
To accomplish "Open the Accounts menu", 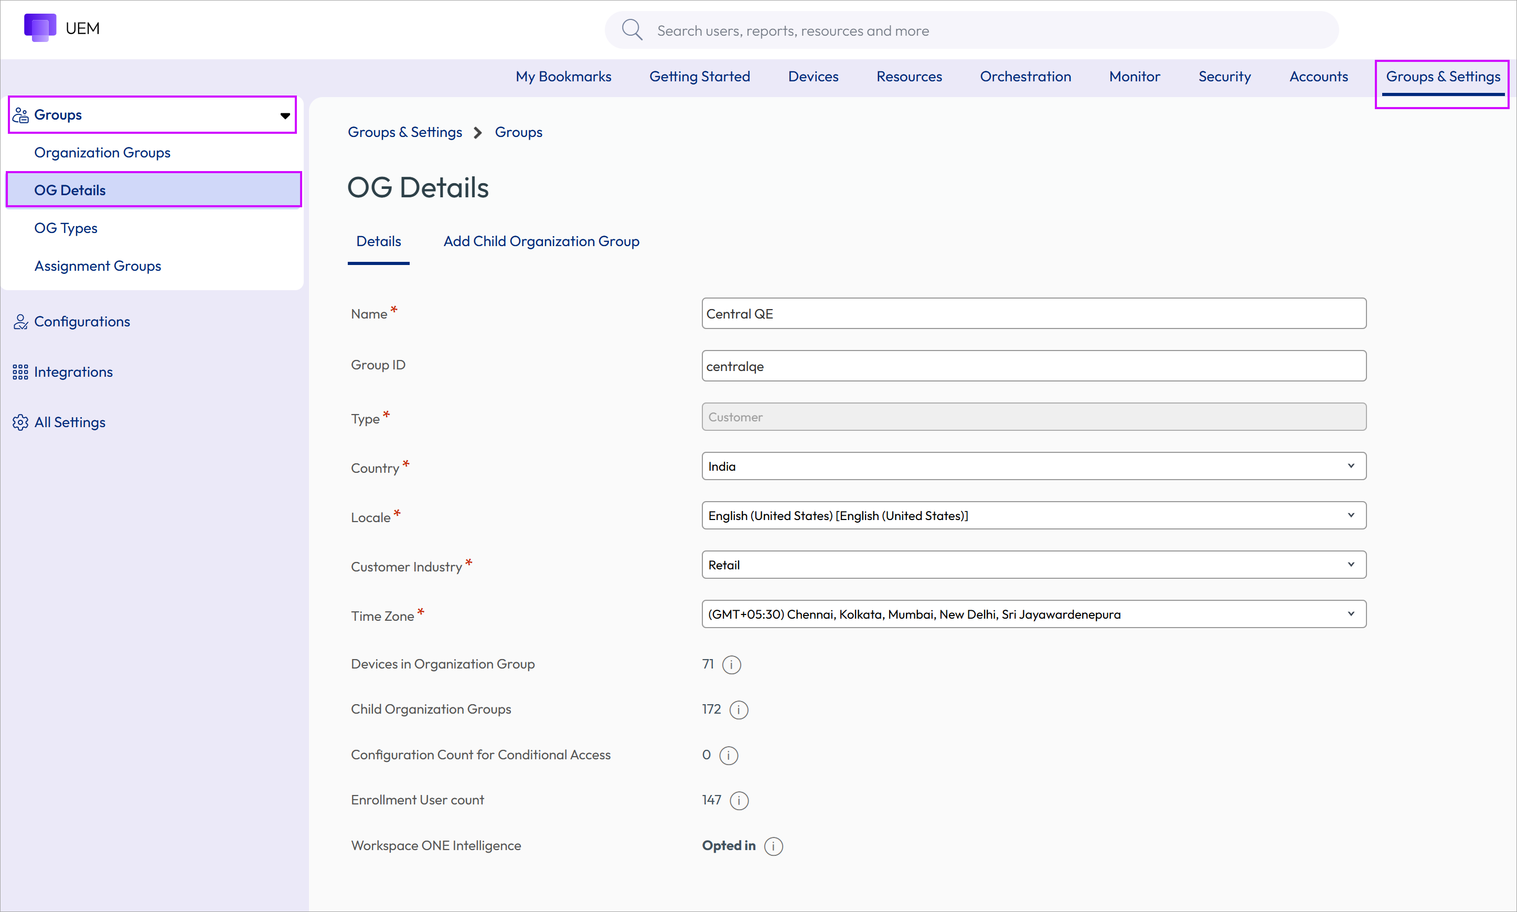I will 1319,76.
